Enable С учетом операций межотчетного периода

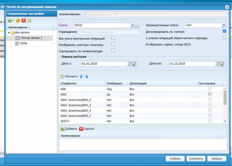click(224, 37)
